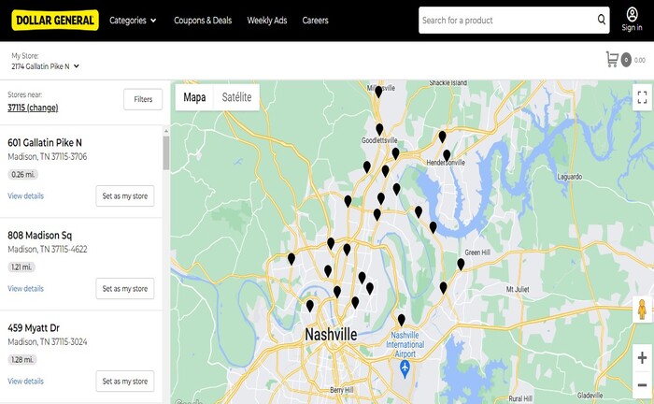
Task: Select store pin just above Hendersonville label
Action: point(447,155)
